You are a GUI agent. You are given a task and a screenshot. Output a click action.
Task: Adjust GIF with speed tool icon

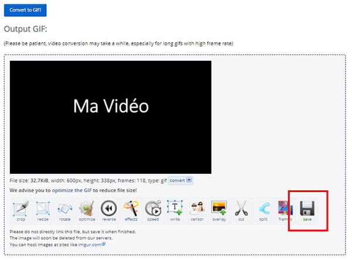click(153, 211)
